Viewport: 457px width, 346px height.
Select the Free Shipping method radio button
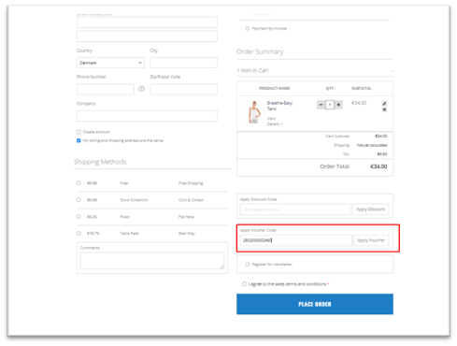point(79,183)
